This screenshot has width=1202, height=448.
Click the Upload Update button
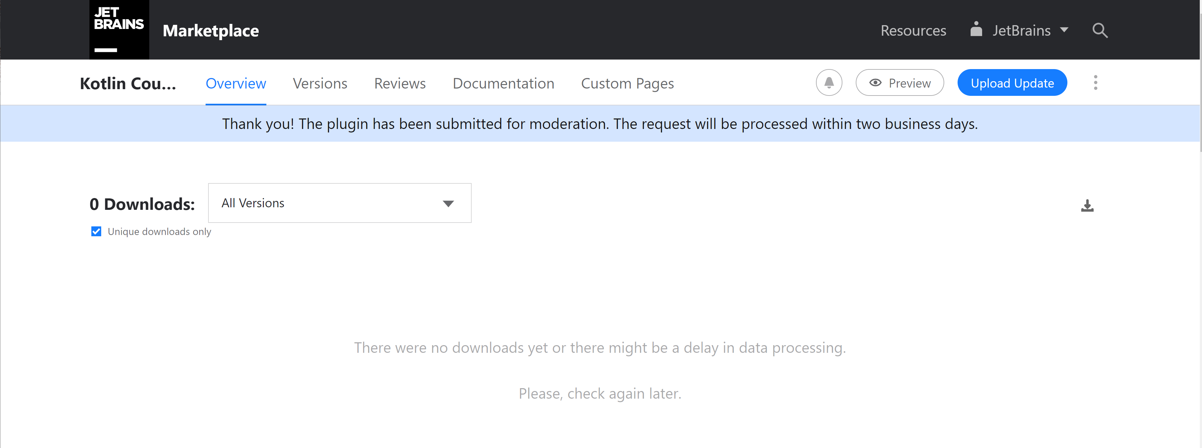[1012, 83]
